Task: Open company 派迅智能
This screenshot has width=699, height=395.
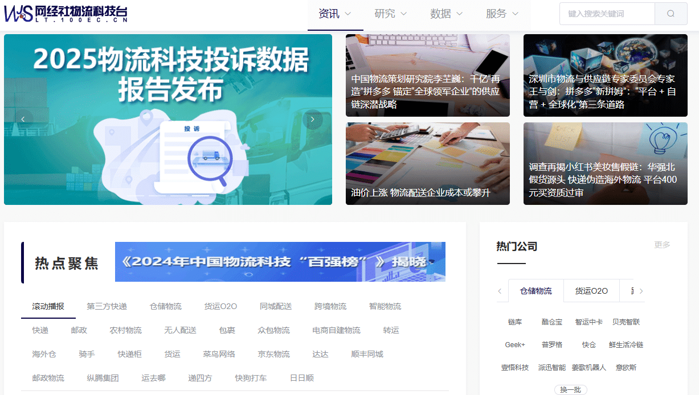Action: (552, 368)
